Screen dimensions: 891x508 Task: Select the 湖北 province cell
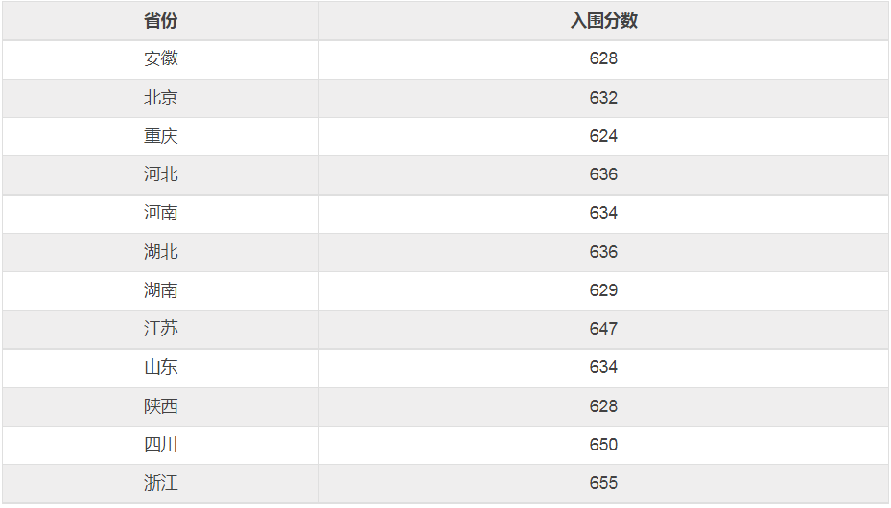point(161,252)
